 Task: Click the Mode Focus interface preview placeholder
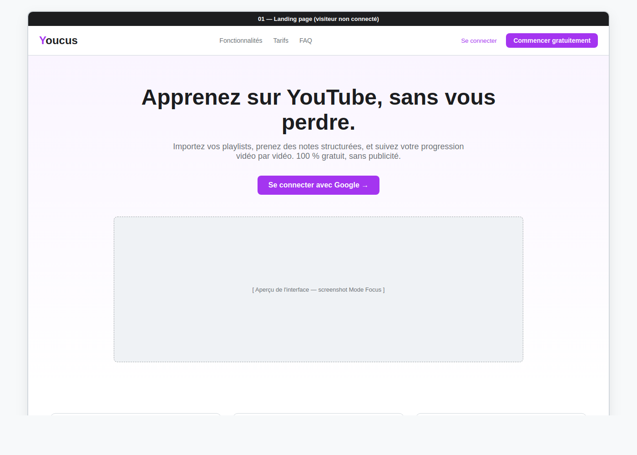click(x=318, y=289)
